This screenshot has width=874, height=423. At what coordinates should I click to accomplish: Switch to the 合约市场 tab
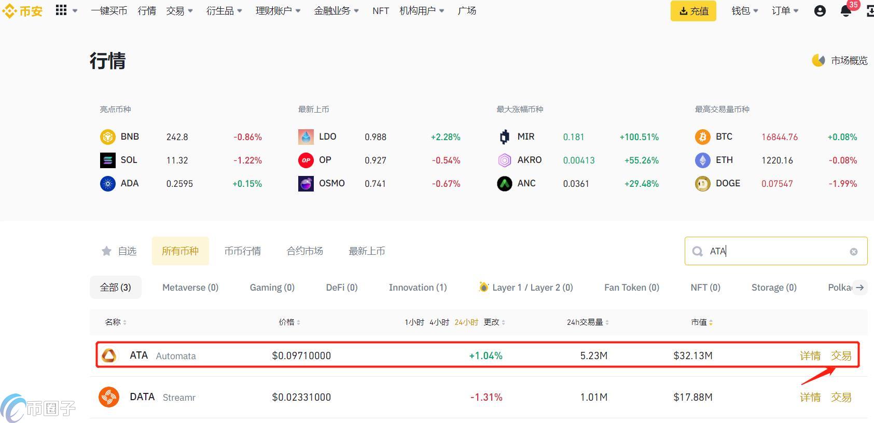coord(305,251)
